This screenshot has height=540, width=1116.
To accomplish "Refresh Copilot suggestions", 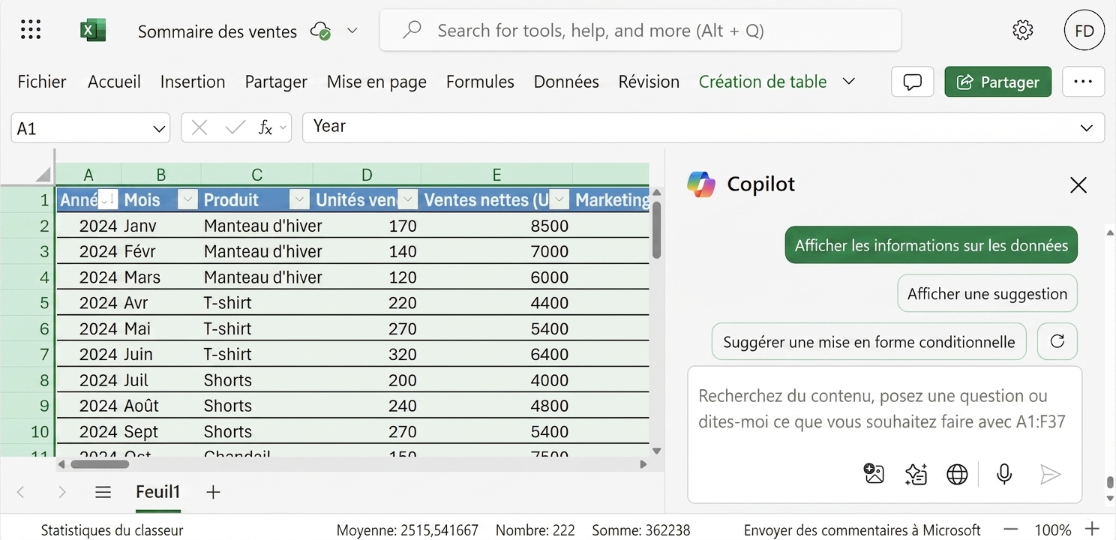I will point(1057,341).
